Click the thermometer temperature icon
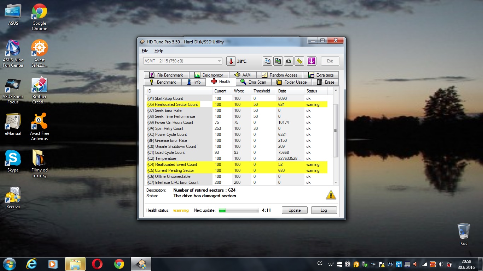Screen dimensions: 483x271 [231, 61]
